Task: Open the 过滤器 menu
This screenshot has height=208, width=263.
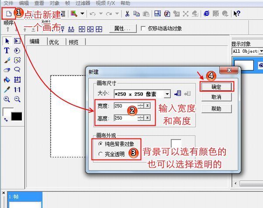Action: point(83,3)
